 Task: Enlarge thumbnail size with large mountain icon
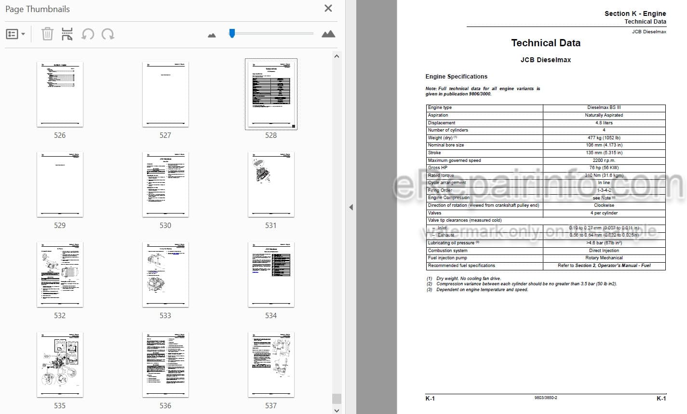pos(328,34)
